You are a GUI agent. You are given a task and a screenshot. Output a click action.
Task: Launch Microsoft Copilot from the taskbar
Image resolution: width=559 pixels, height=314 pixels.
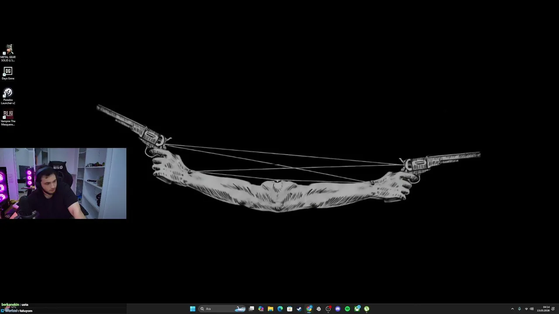tap(261, 309)
